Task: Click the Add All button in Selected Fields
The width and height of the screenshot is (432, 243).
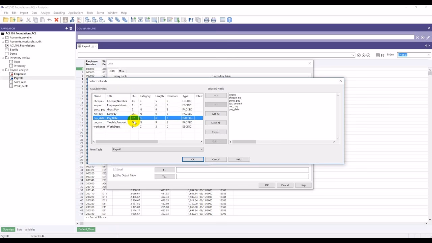Action: [x=216, y=113]
